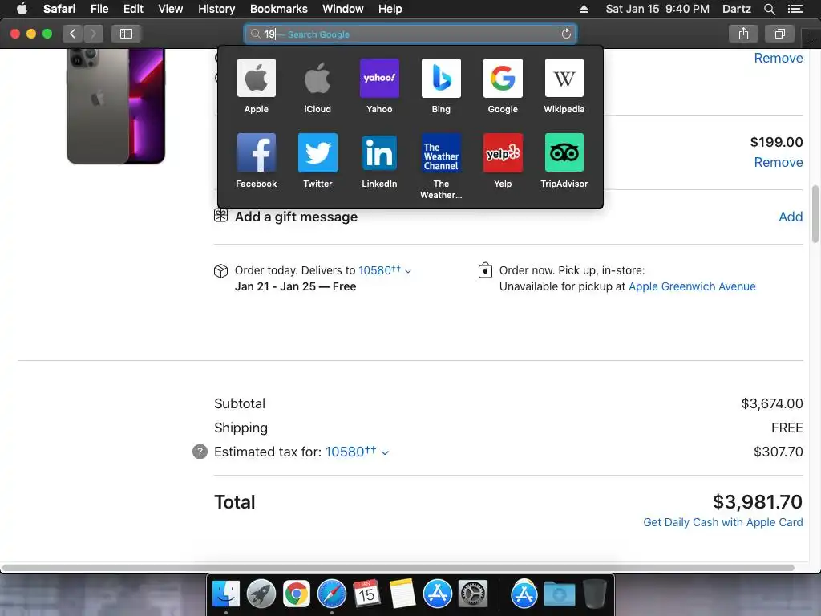Click the $3,981.70 total amount
This screenshot has height=616, width=821.
coord(757,502)
